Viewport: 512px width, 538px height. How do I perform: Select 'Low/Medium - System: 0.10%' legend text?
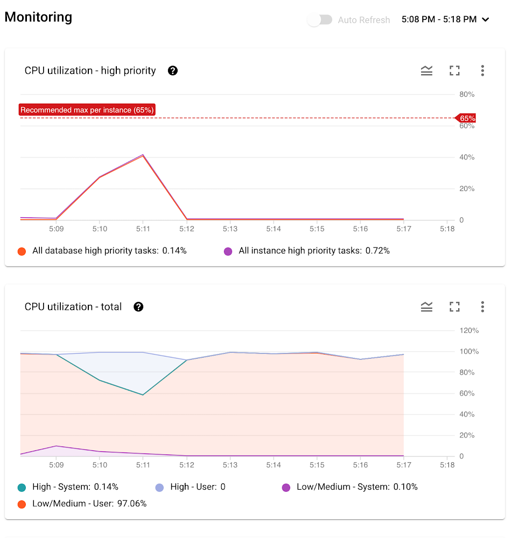357,487
